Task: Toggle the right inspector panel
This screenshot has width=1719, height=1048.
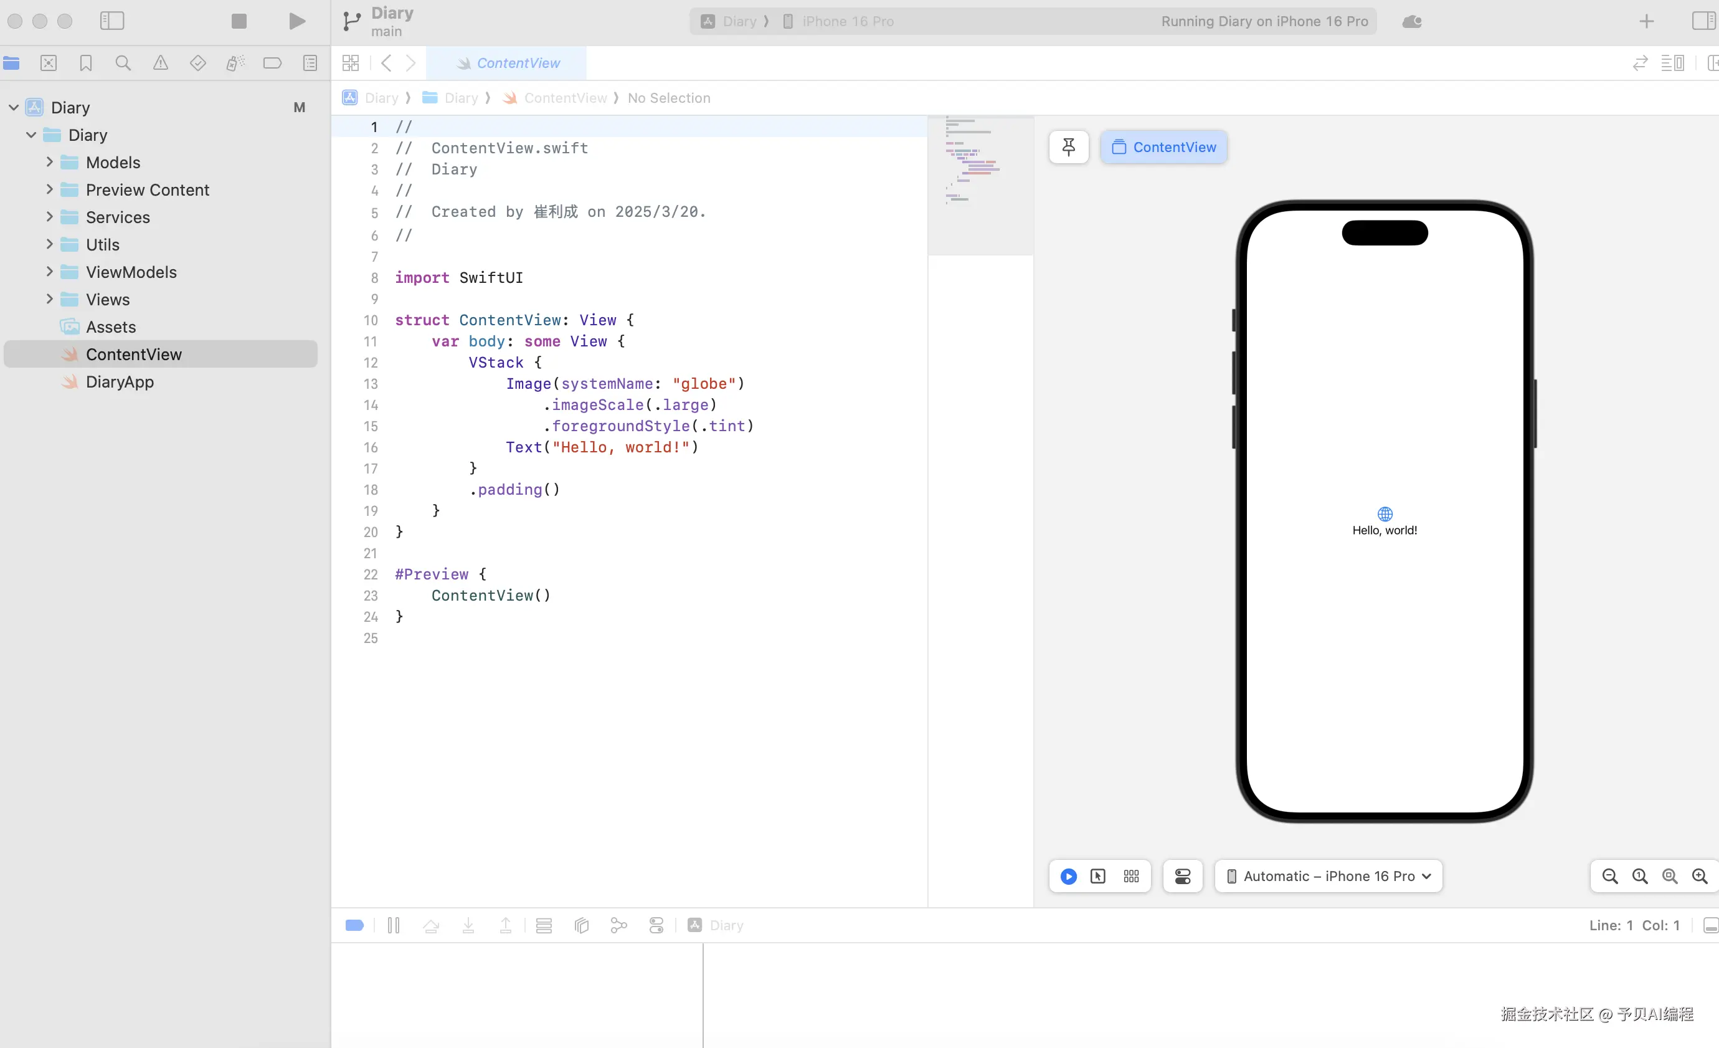Action: 1703,21
